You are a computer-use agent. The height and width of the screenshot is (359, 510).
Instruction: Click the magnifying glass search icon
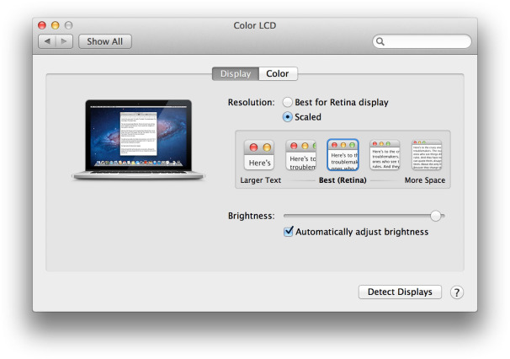380,41
